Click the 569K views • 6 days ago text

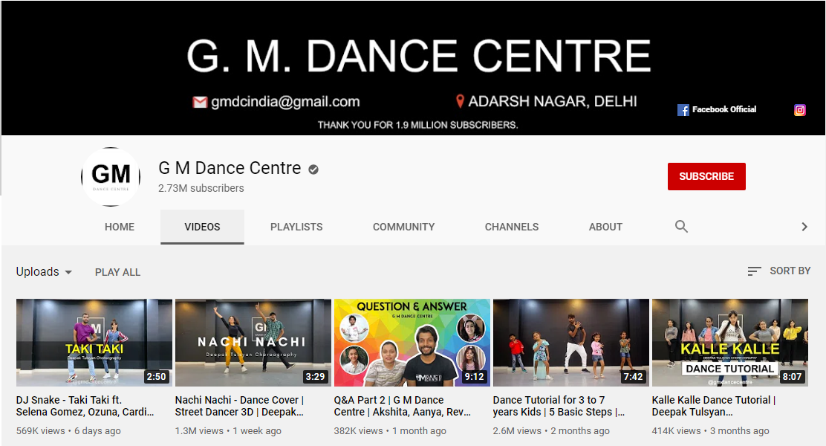(68, 430)
